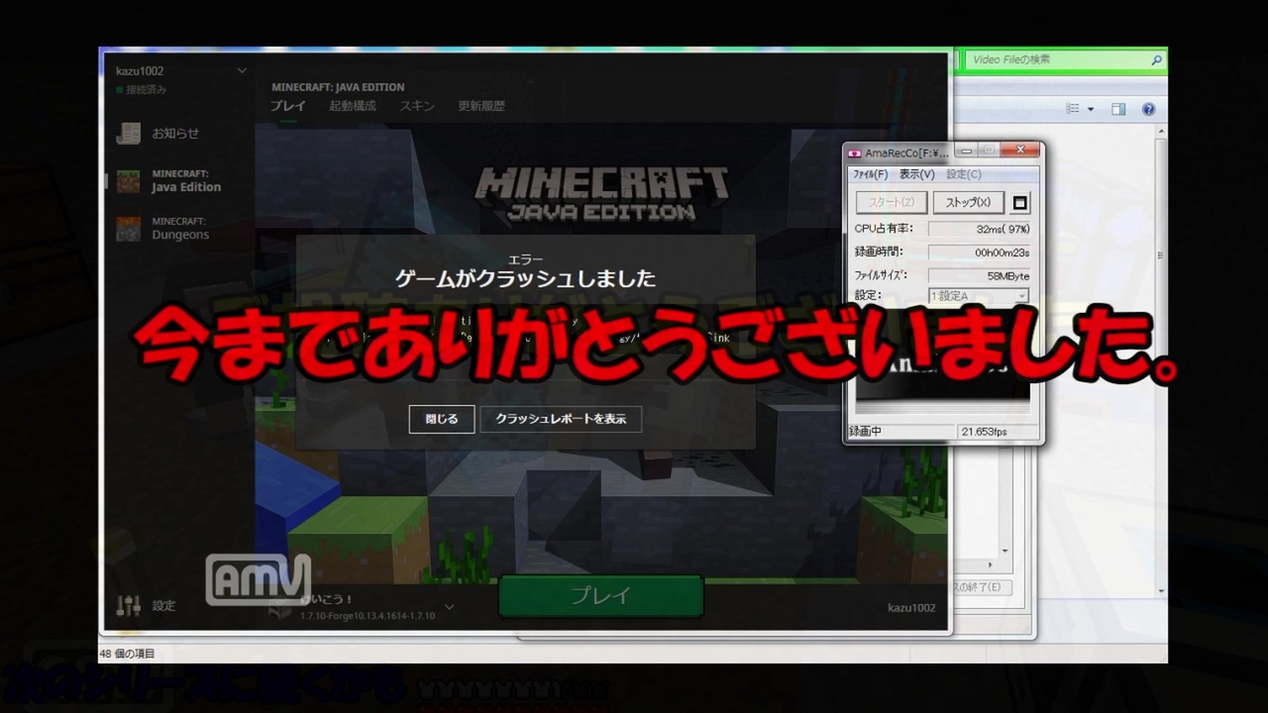This screenshot has height=713, width=1268.
Task: Click ファイルサイズ value 58MByte
Action: 979,275
